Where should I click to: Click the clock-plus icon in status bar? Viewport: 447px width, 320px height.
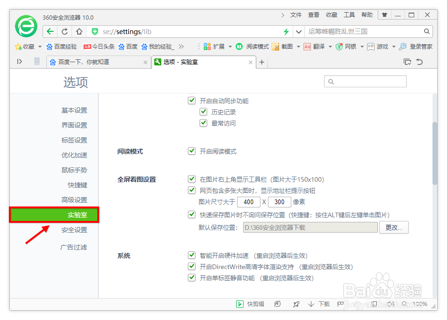[x=277, y=304]
